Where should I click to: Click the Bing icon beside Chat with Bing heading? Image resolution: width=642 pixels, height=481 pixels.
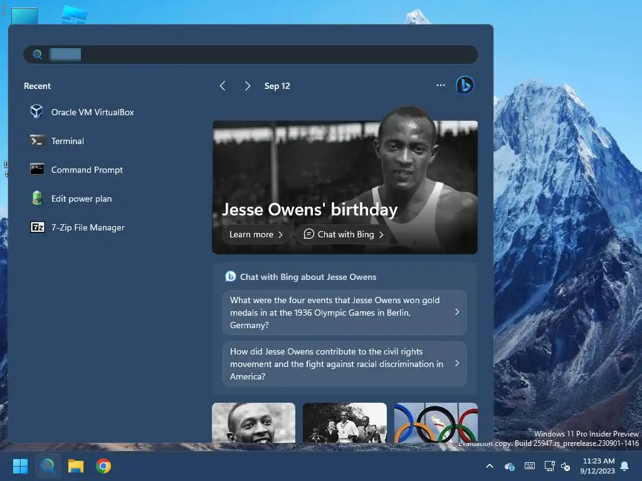click(x=231, y=276)
